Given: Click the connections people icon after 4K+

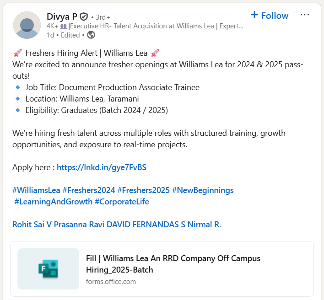Looking at the screenshot, I should [64, 27].
